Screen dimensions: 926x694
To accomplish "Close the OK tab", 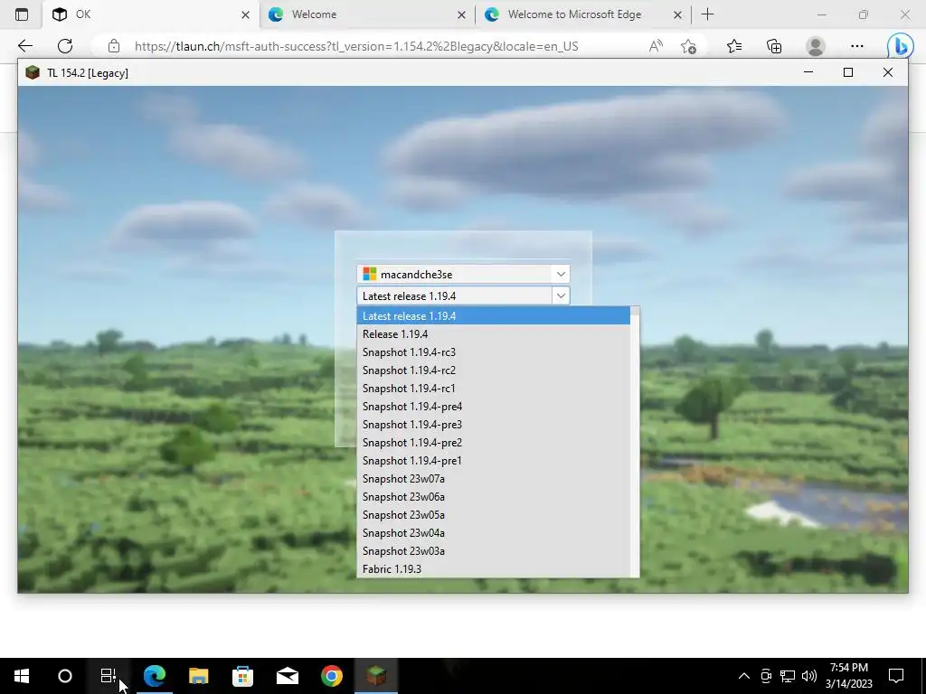I will point(246,15).
